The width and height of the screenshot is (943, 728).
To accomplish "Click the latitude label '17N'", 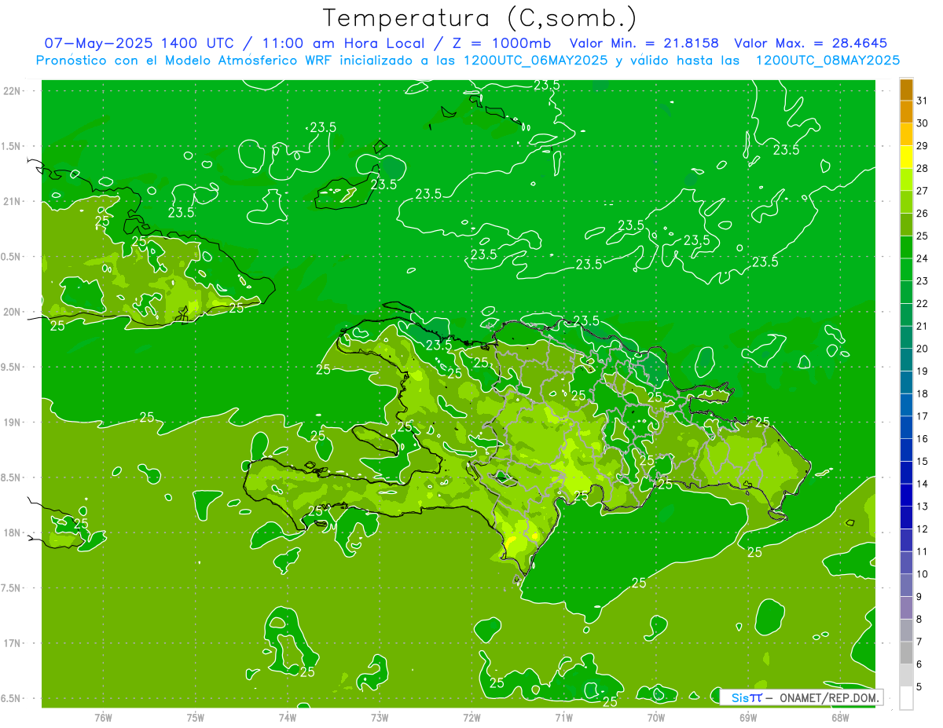I will (11, 643).
